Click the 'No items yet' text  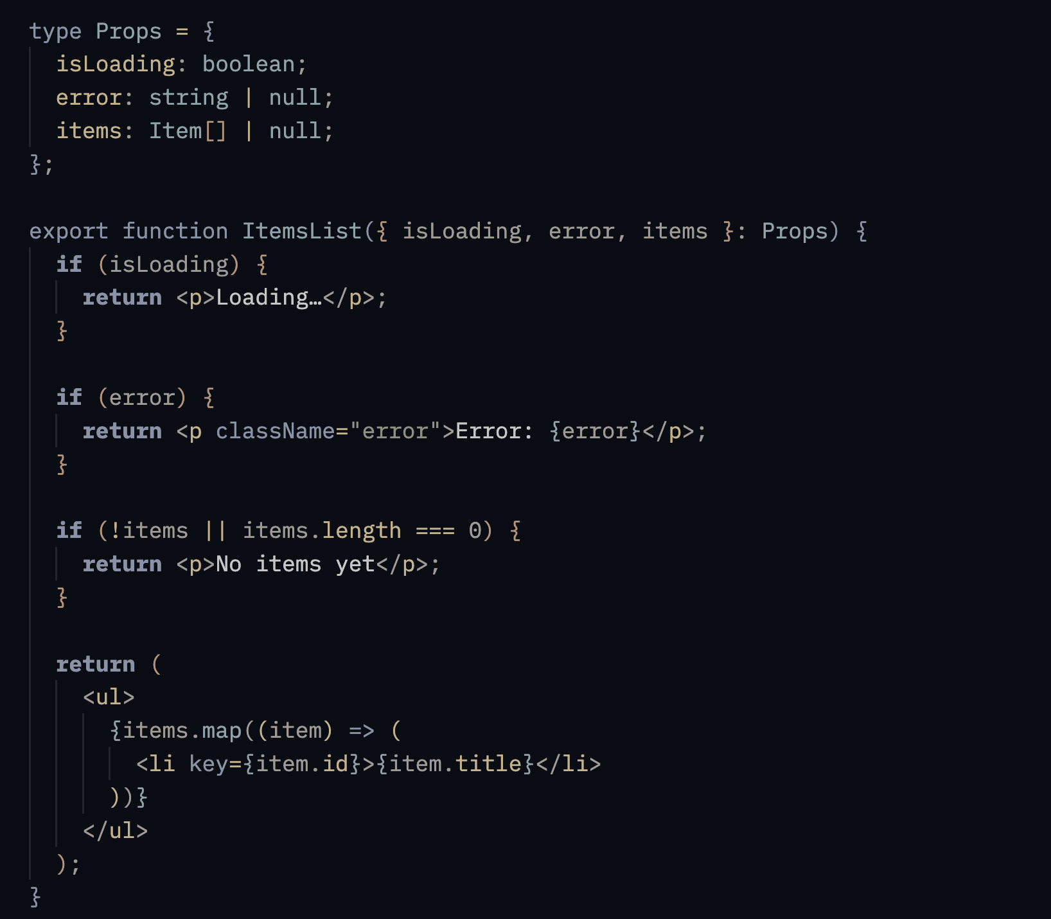tap(296, 564)
